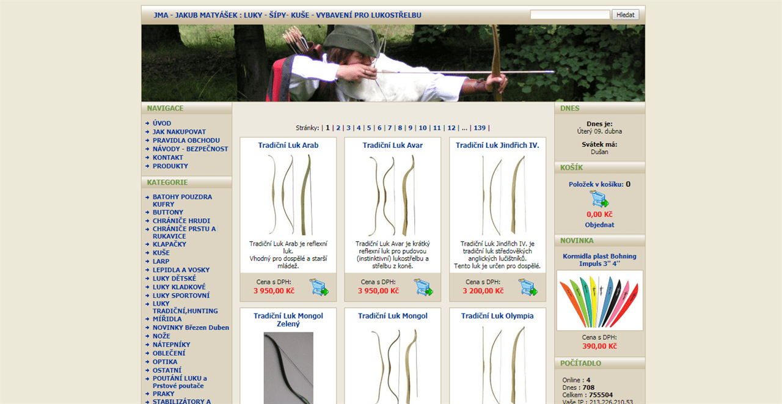The height and width of the screenshot is (404, 782).
Task: View Tradiční Luk Mongol bow image
Action: 393,365
